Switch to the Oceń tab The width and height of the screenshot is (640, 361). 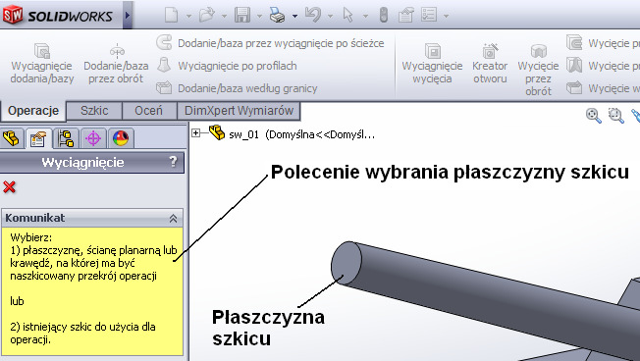pos(148,111)
